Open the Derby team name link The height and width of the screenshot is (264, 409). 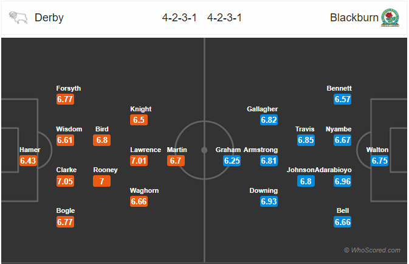point(49,18)
